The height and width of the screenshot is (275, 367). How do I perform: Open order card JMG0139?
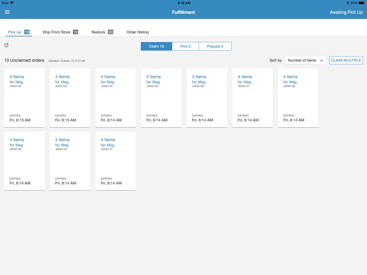24,161
